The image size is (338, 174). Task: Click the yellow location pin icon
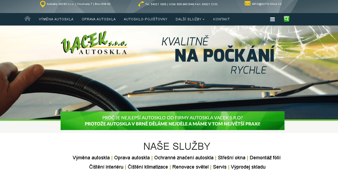click(43, 4)
